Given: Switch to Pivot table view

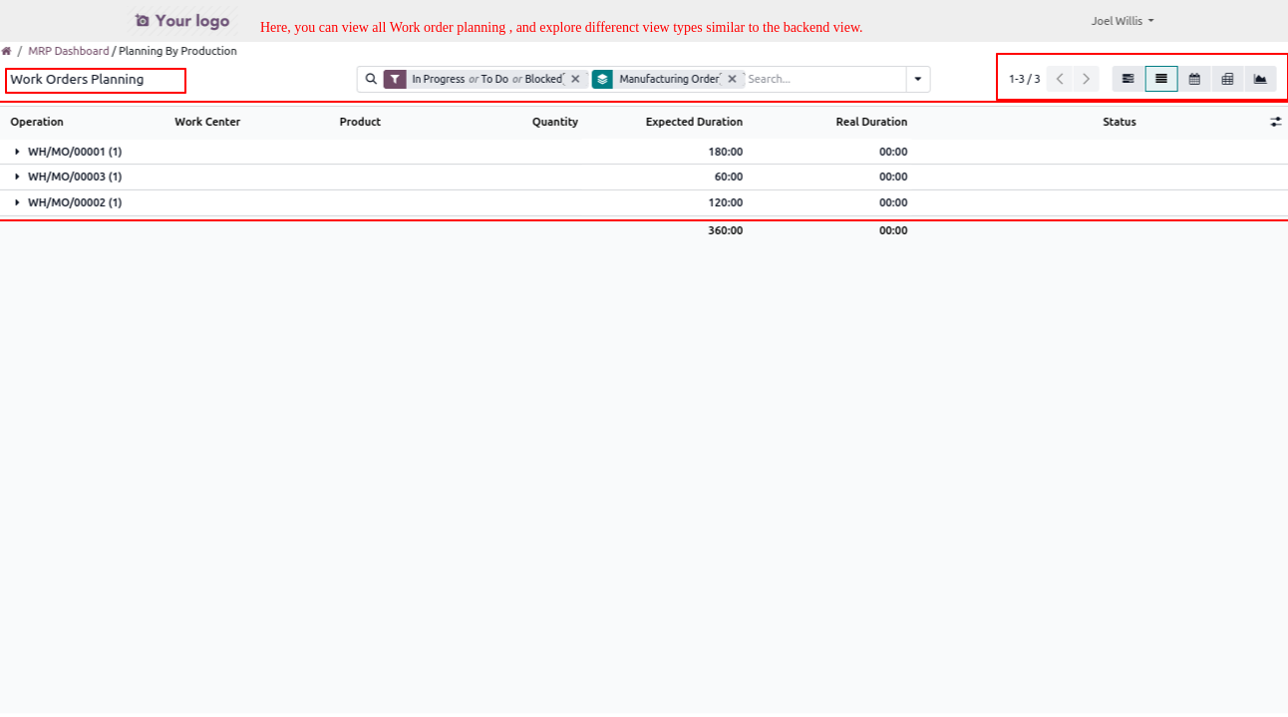Looking at the screenshot, I should coord(1227,79).
